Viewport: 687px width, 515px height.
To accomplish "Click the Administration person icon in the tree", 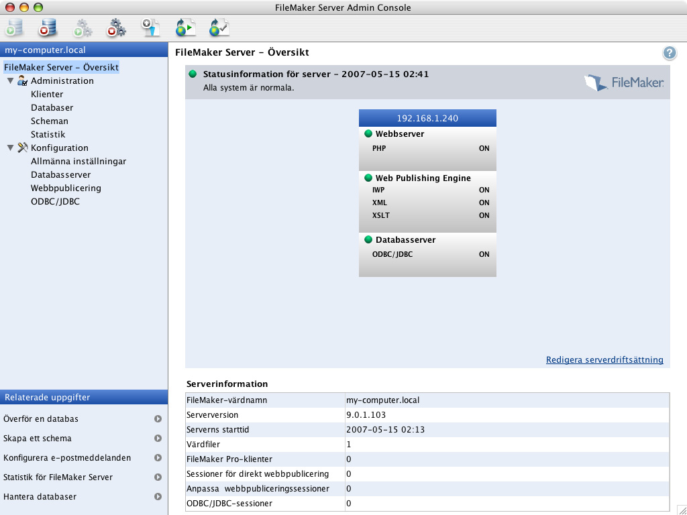I will [22, 80].
